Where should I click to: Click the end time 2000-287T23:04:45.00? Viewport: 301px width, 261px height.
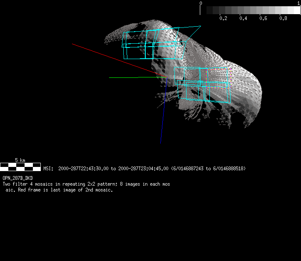point(143,169)
